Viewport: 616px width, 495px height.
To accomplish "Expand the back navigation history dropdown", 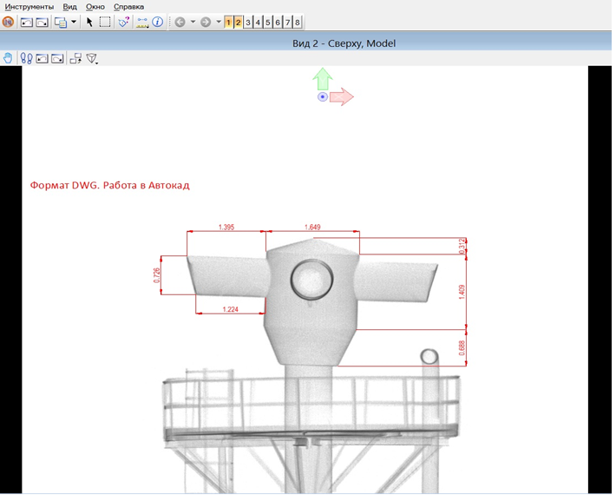I will [x=193, y=22].
